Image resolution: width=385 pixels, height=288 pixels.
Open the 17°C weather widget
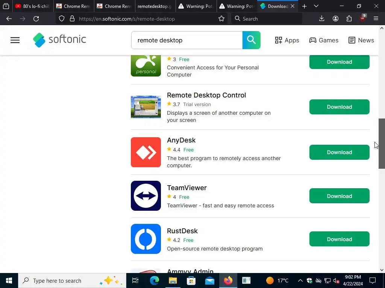pos(277,280)
